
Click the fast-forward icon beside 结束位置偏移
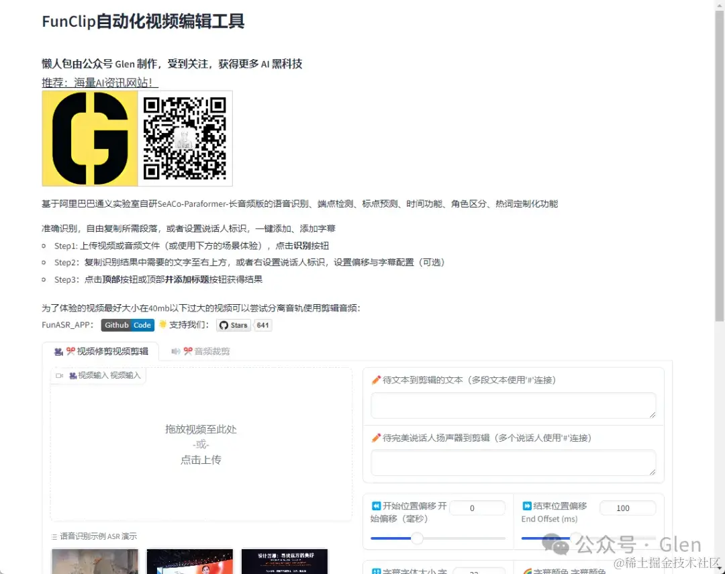(526, 505)
